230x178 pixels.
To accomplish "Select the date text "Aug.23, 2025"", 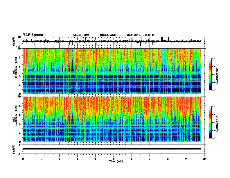I will (81, 35).
